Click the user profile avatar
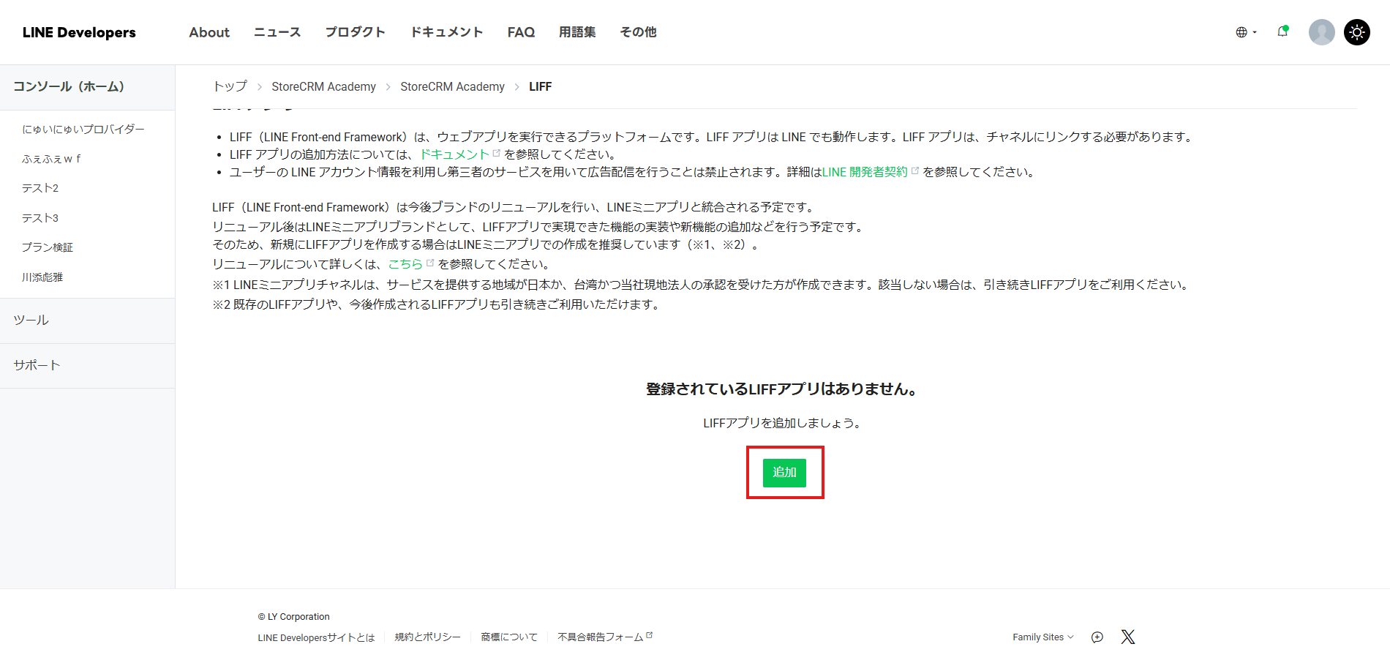This screenshot has width=1390, height=663. [x=1321, y=32]
